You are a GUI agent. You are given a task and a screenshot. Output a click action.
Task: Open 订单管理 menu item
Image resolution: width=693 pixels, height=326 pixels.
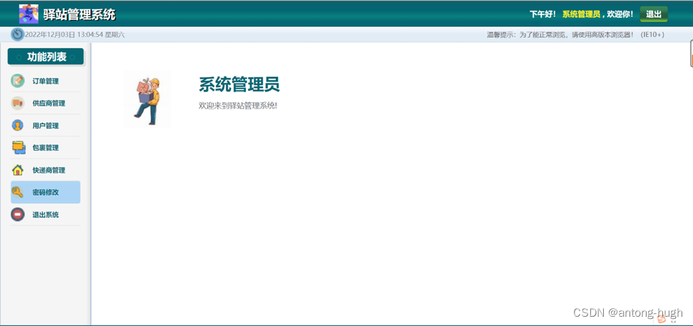(x=46, y=81)
